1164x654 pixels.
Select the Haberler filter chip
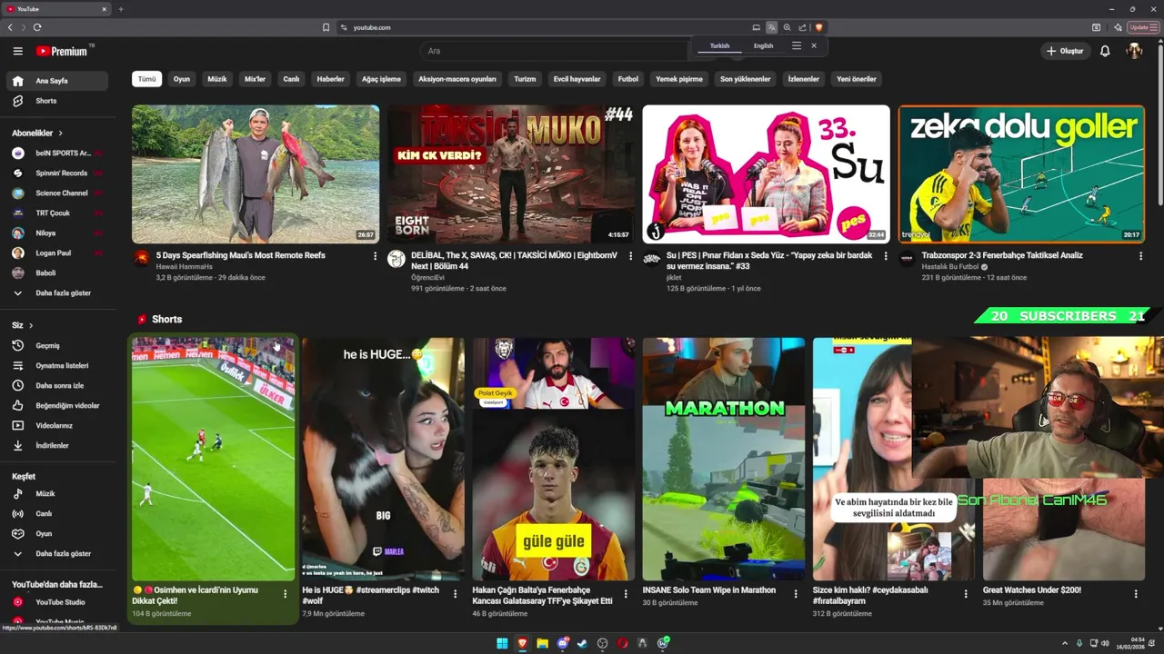[330, 79]
